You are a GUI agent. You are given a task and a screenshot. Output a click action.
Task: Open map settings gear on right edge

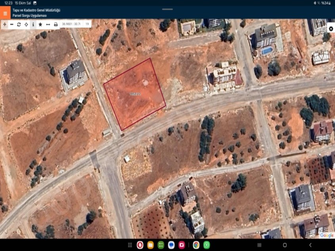331,29
